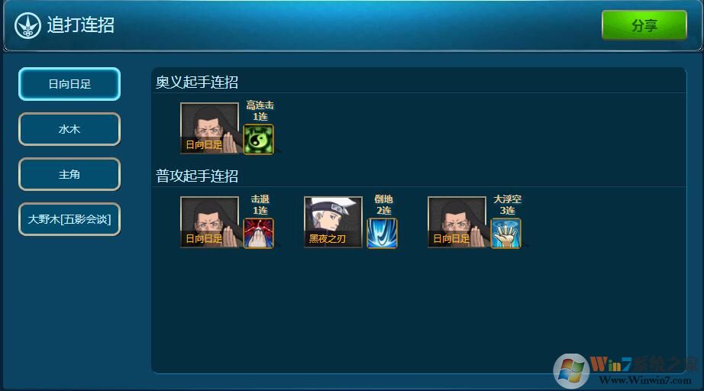Switch to the 主角 tab

(69, 174)
